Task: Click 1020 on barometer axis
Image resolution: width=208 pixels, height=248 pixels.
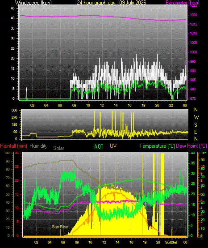Action: (193, 15)
